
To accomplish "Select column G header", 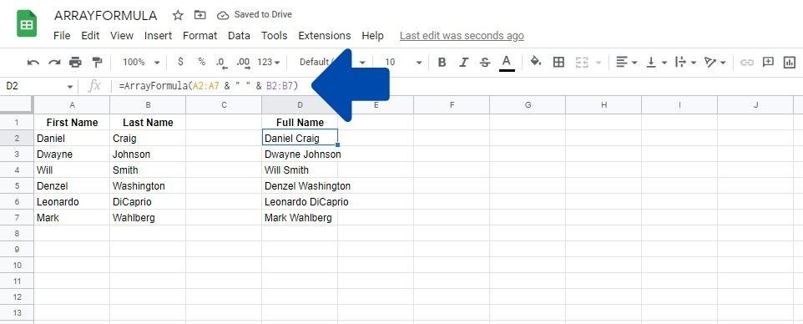I will click(528, 105).
